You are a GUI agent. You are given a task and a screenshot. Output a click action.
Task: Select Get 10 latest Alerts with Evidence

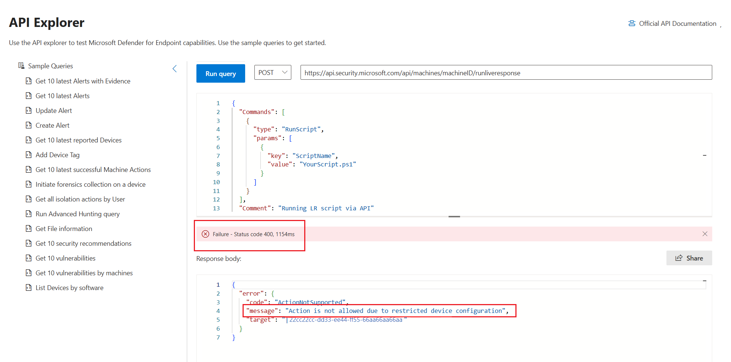click(x=83, y=81)
